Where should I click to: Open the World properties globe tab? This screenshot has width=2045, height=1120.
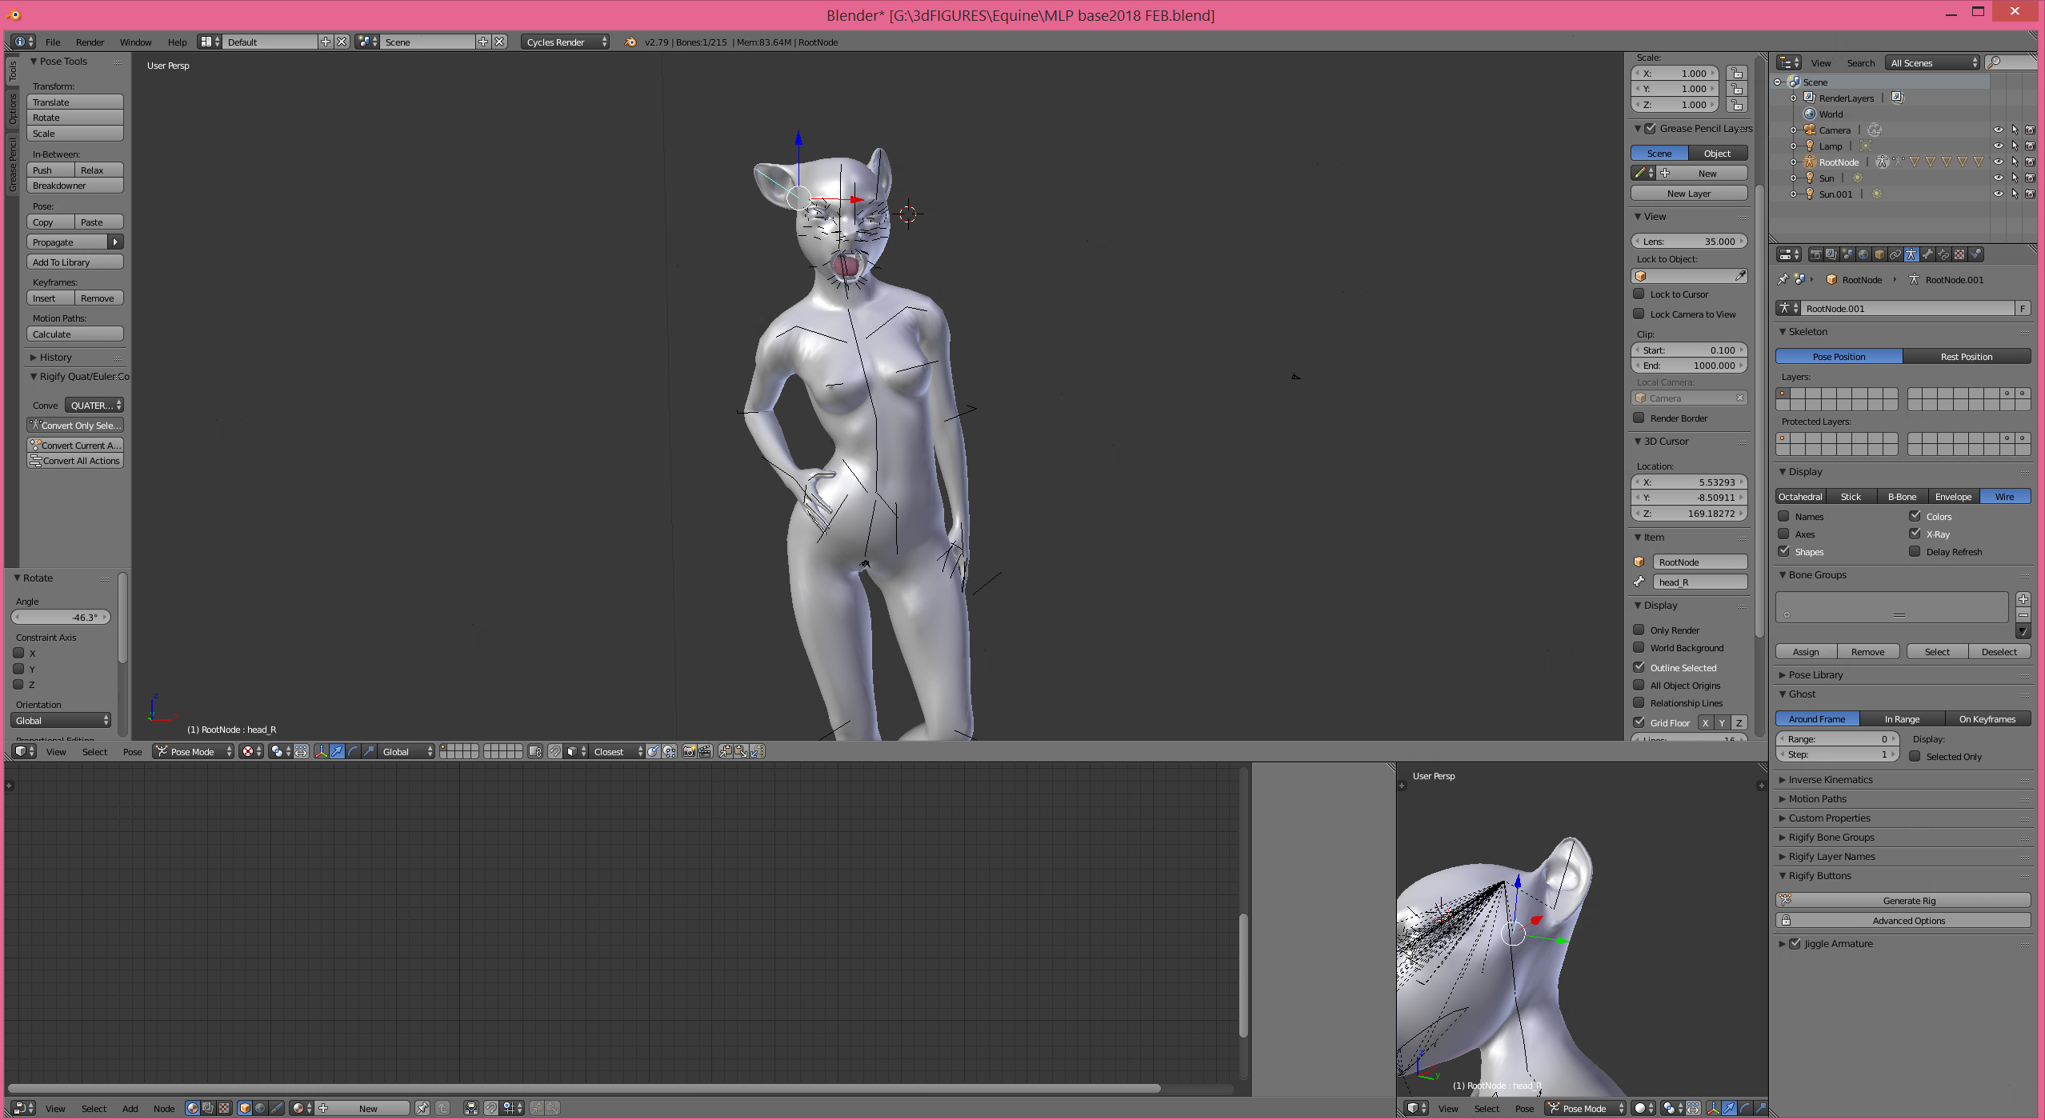coord(1863,254)
